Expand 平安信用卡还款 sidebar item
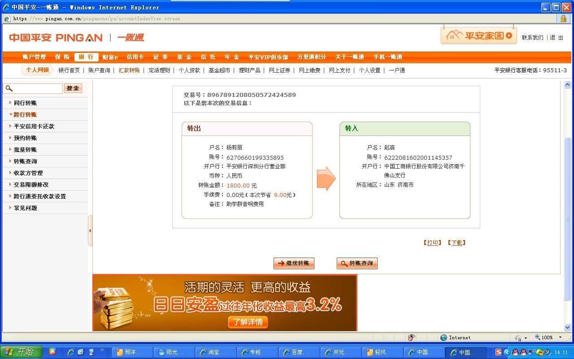The height and width of the screenshot is (359, 574). tap(34, 127)
